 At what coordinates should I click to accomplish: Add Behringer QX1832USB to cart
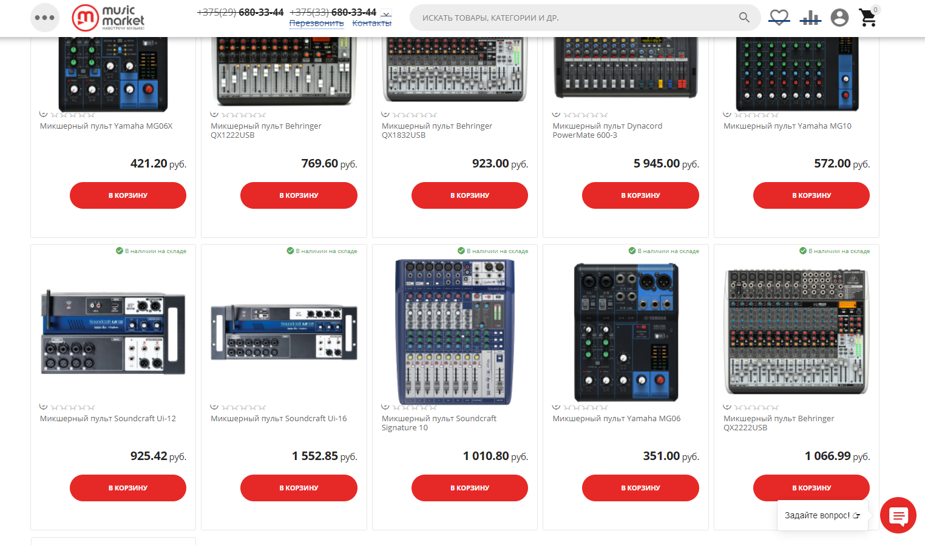[x=470, y=195]
